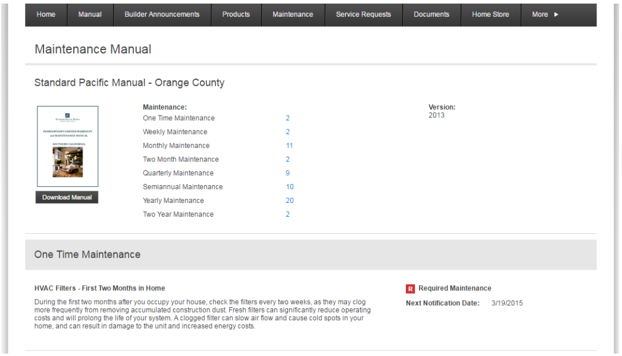The width and height of the screenshot is (622, 356).
Task: Open the Manual tab
Action: click(90, 14)
